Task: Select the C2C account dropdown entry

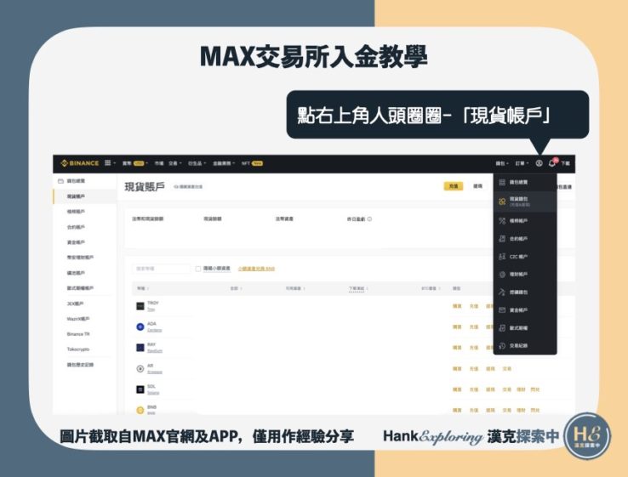Action: pos(525,257)
